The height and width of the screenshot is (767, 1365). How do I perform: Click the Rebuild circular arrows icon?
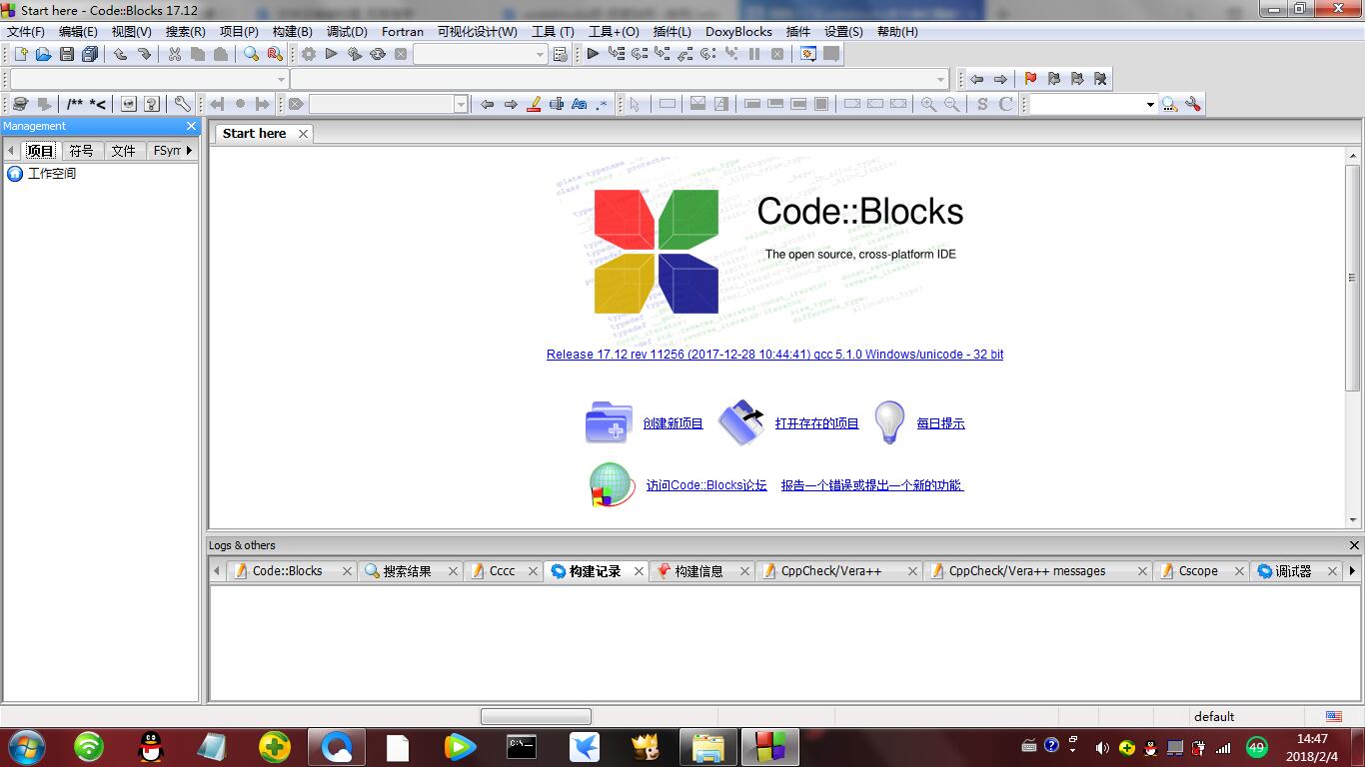378,54
